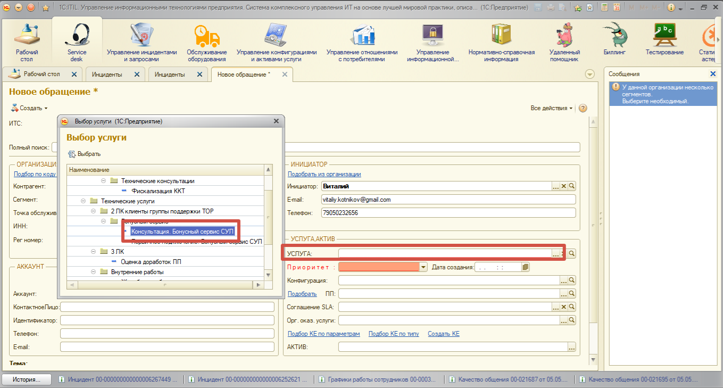Viewport: 723px width, 388px height.
Task: Click magnifier icon next to Инициатор field
Action: tap(572, 186)
